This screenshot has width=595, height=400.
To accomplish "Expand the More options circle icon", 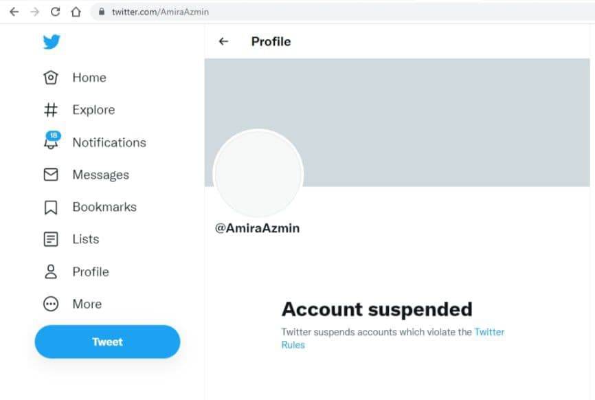I will 51,304.
